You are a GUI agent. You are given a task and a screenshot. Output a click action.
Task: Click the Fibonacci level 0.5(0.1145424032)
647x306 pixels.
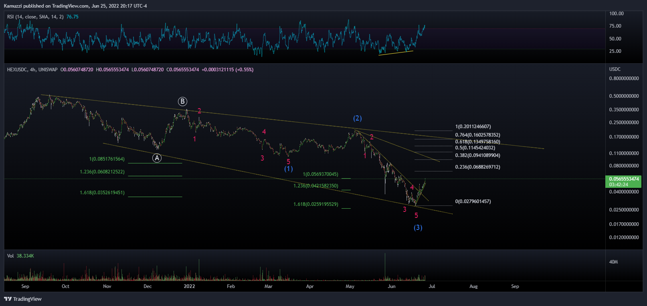pos(475,148)
